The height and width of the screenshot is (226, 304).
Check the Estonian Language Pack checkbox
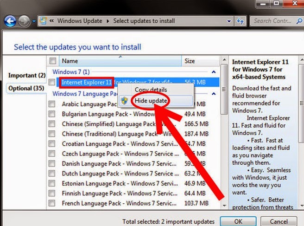pos(52,183)
